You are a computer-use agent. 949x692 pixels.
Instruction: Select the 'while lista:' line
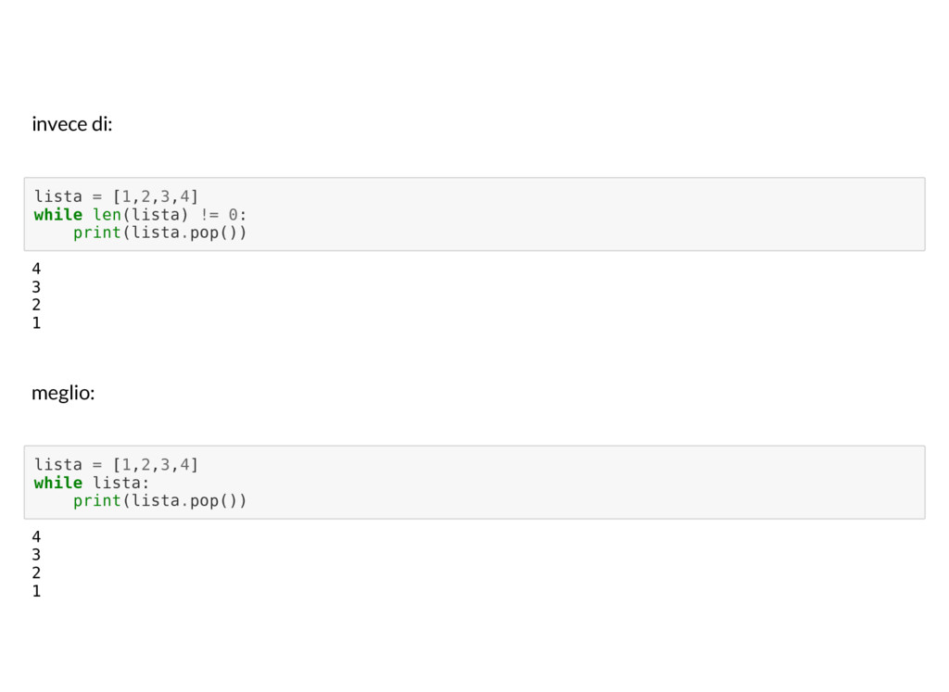coord(92,483)
